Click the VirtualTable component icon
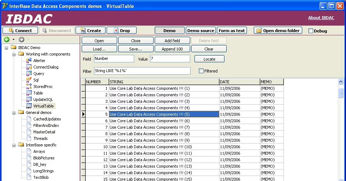Viewport: 346px width, 181px height. [29, 106]
